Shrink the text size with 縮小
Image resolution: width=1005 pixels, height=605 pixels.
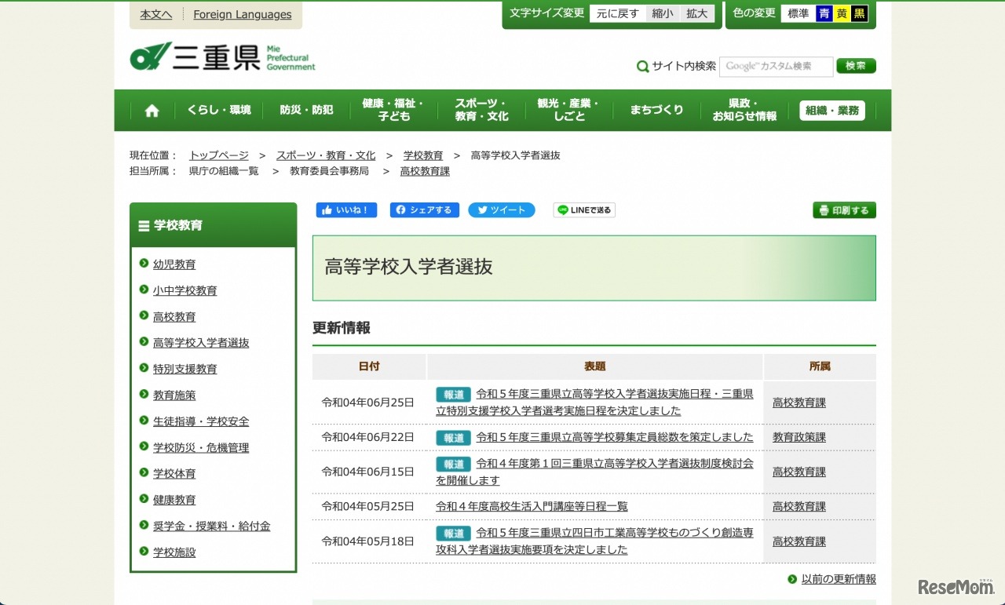[662, 14]
